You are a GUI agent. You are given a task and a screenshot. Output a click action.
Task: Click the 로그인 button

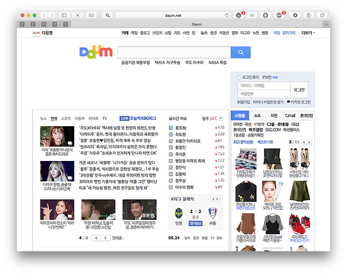click(x=299, y=90)
